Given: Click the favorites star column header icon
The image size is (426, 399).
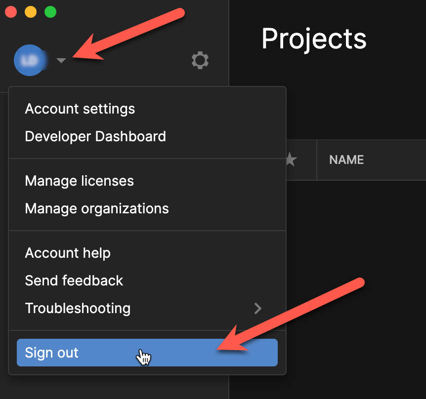Looking at the screenshot, I should point(291,160).
